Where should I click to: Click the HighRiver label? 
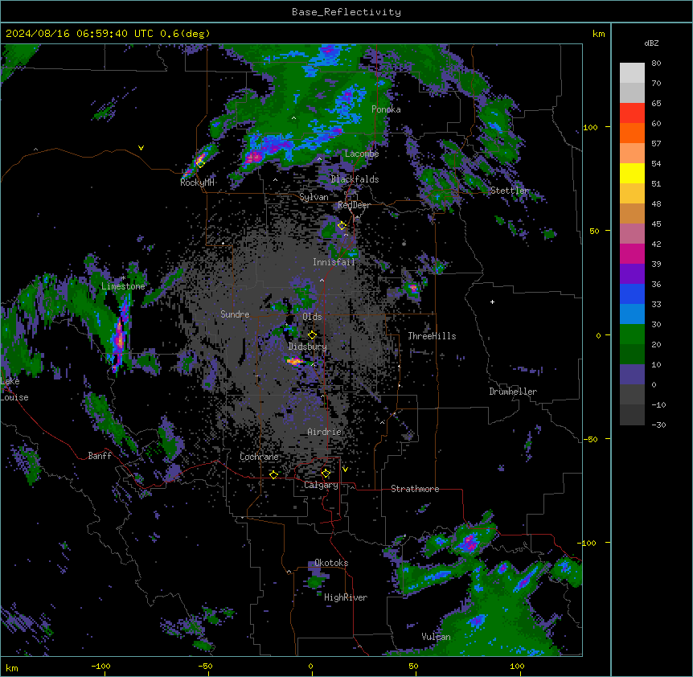(346, 597)
